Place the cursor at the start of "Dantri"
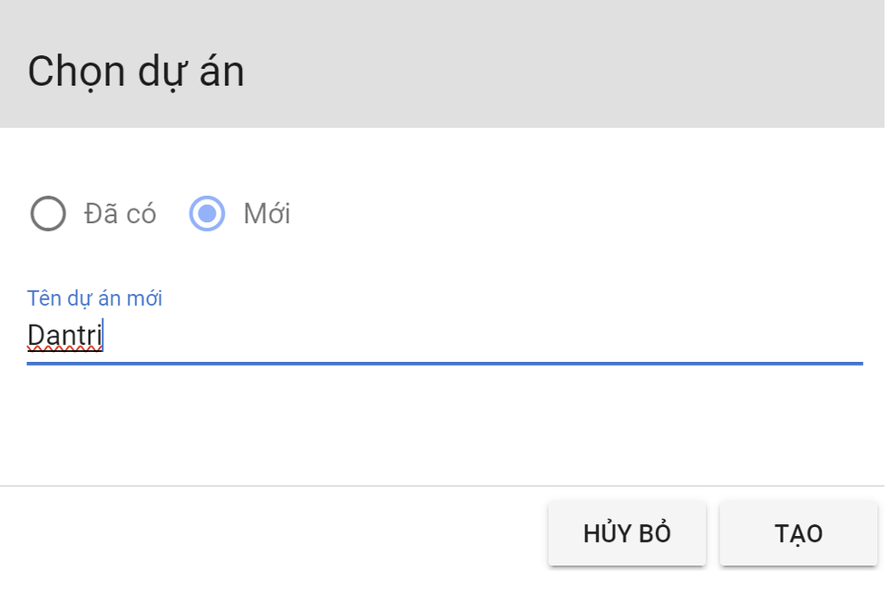The height and width of the screenshot is (595, 889). (28, 336)
